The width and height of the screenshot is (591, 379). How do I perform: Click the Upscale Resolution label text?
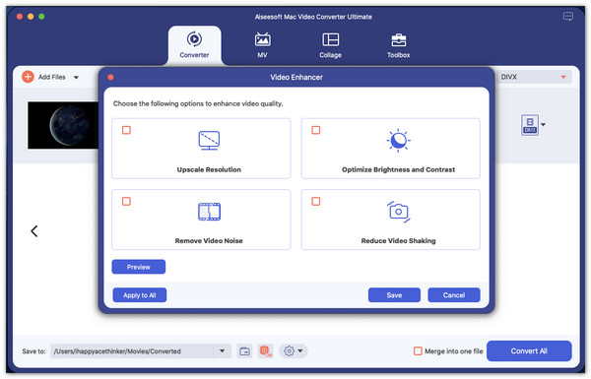pos(209,169)
